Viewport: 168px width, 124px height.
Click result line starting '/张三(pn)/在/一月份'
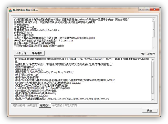coord(41,85)
